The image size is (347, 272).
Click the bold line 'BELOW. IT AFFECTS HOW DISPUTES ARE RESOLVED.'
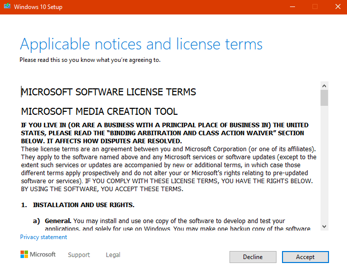[101, 141]
